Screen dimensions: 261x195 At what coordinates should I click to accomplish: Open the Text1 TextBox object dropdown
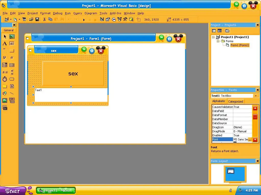coord(256,96)
